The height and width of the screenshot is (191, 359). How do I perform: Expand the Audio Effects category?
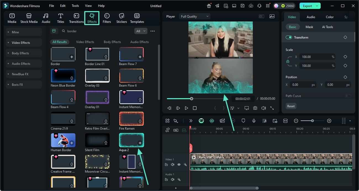(x=24, y=63)
